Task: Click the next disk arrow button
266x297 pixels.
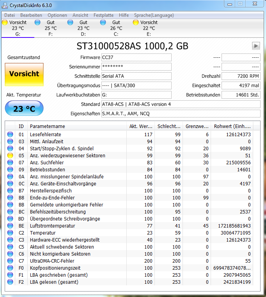Action: pyautogui.click(x=256, y=46)
